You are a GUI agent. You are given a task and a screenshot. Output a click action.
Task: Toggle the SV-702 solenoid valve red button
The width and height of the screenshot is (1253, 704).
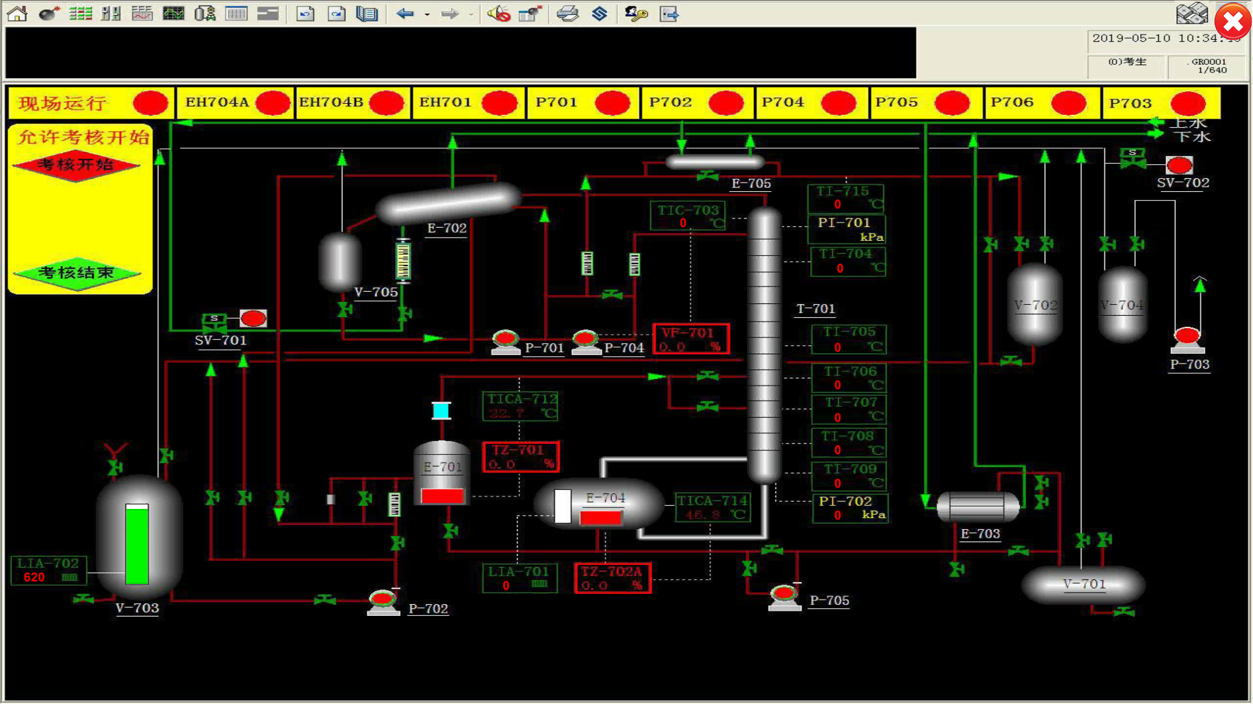(1179, 164)
